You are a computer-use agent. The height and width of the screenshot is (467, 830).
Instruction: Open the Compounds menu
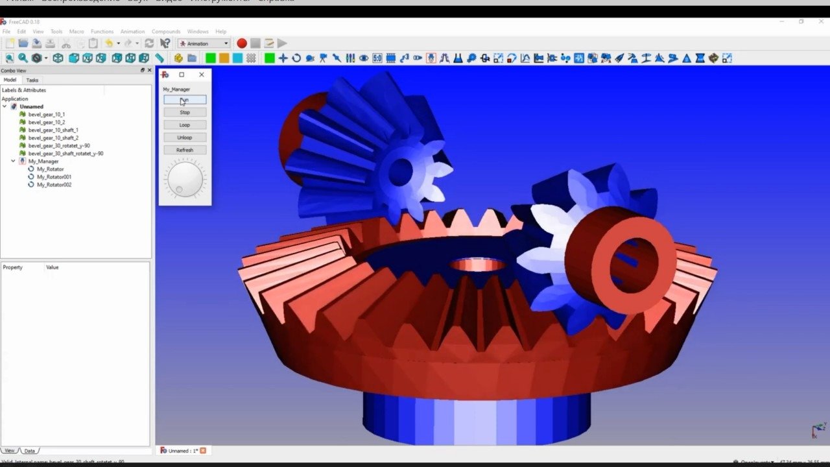[x=166, y=31]
